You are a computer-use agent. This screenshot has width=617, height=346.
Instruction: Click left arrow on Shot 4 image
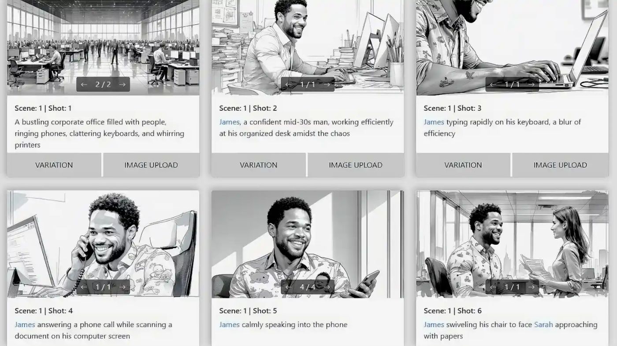[84, 287]
